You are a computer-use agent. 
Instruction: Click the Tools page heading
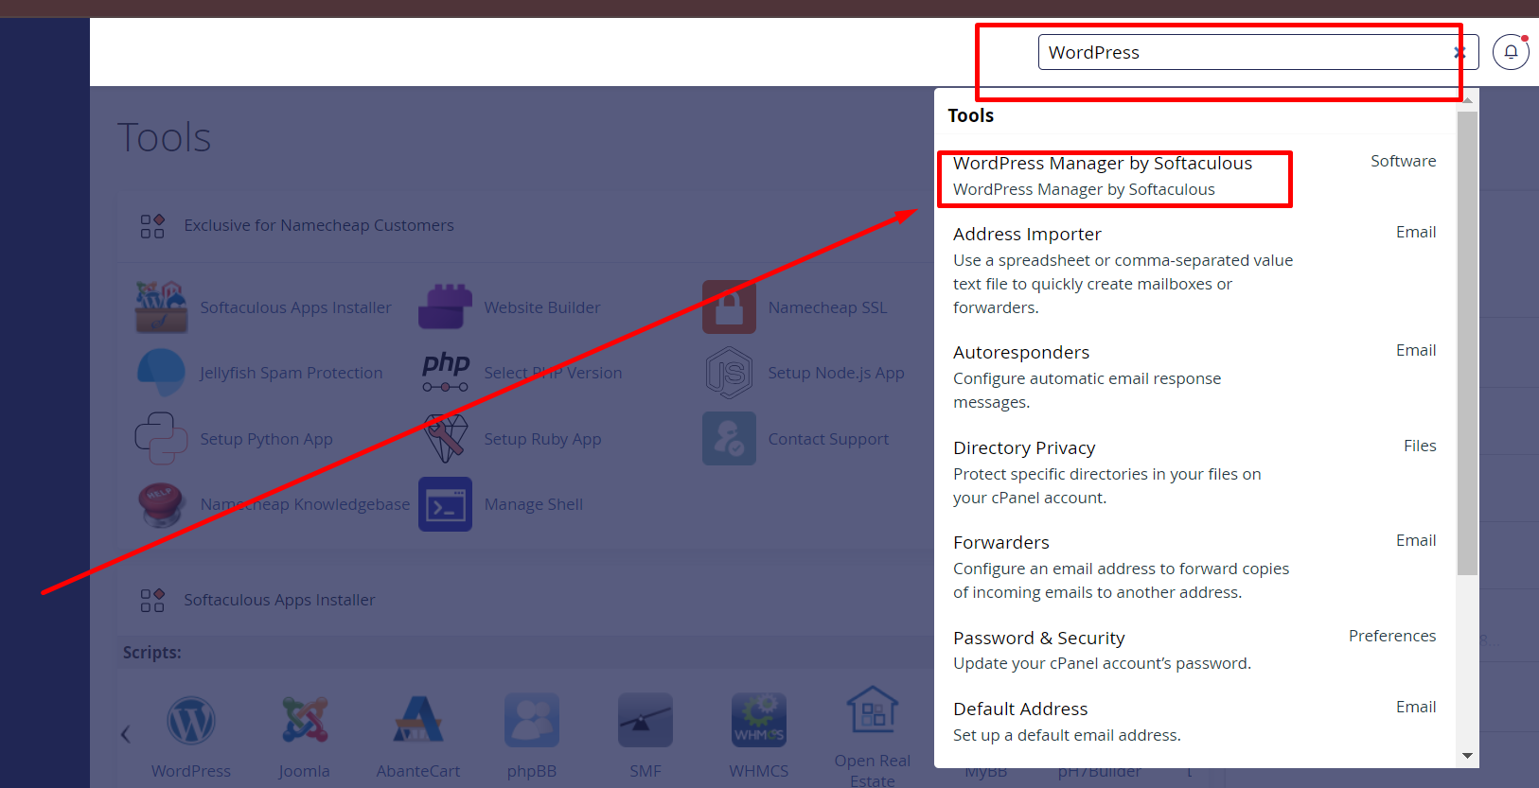coord(165,137)
